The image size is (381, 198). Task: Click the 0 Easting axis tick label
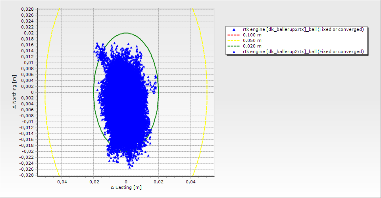(126, 182)
